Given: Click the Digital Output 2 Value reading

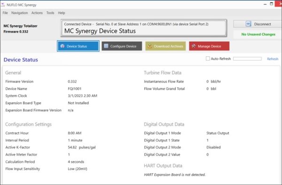Looking at the screenshot, I should 207,154.
